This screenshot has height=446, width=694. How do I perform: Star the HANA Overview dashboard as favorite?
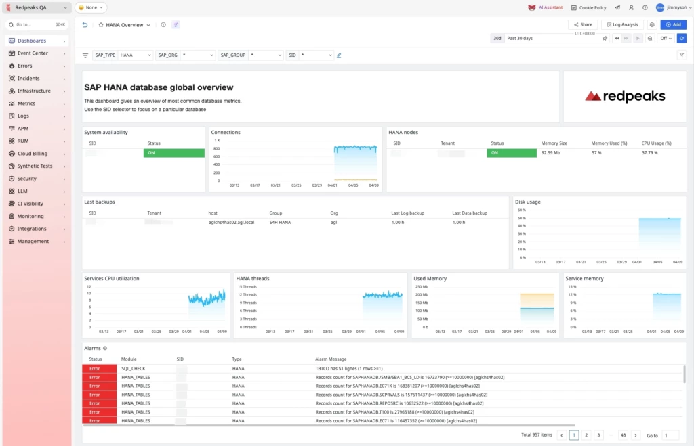tap(101, 25)
